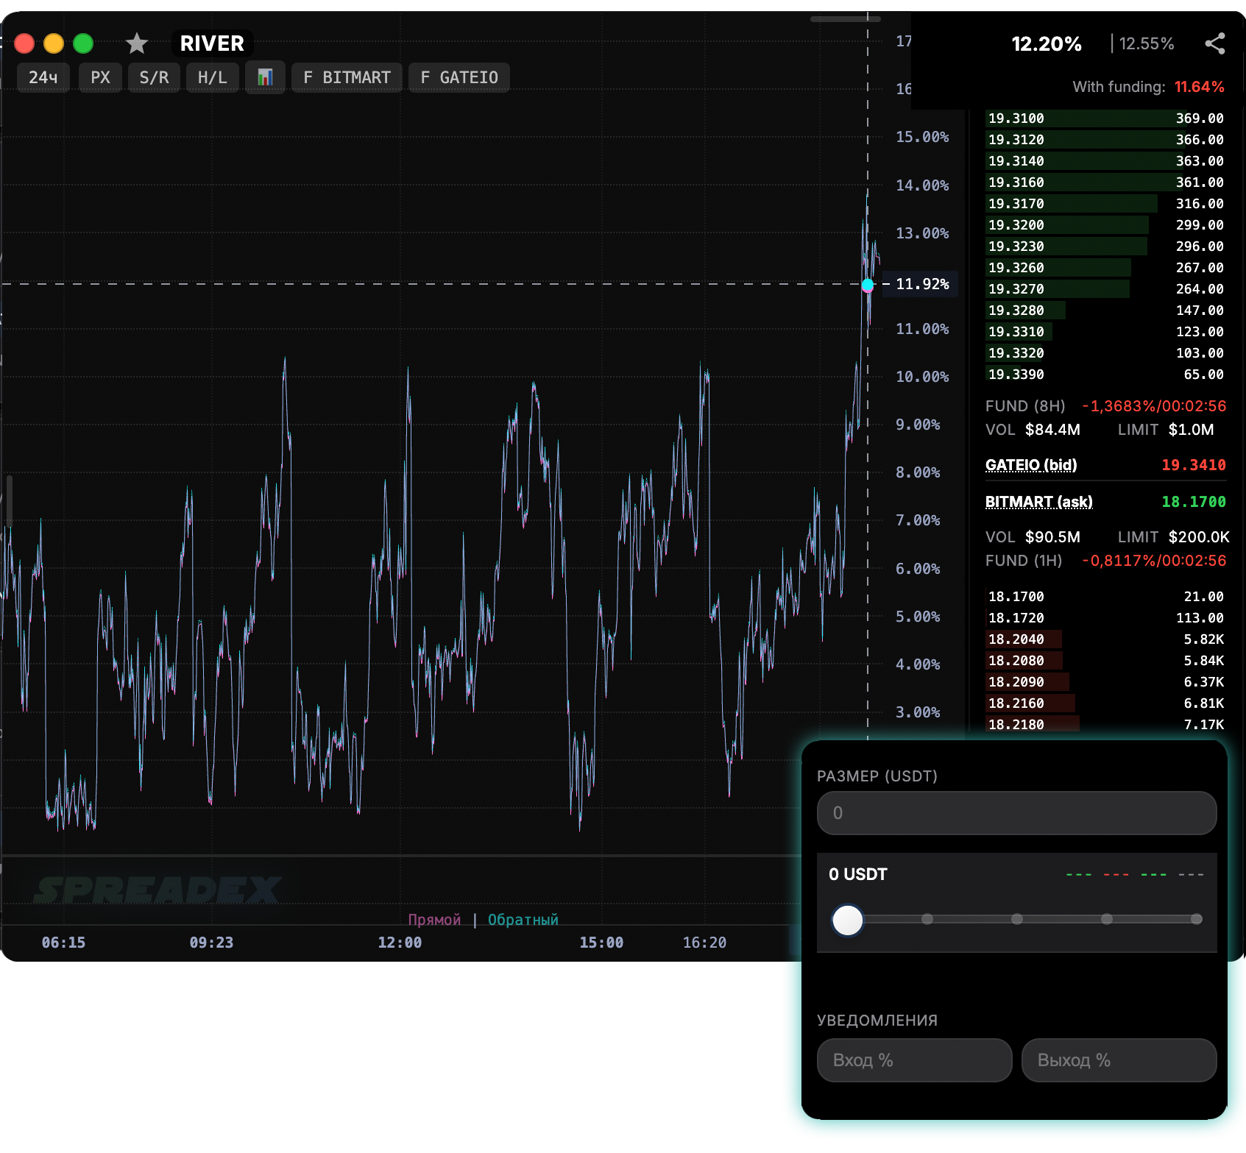Open BITMART (ask) exchange link
Viewport: 1246px width, 1153px height.
tap(1038, 502)
